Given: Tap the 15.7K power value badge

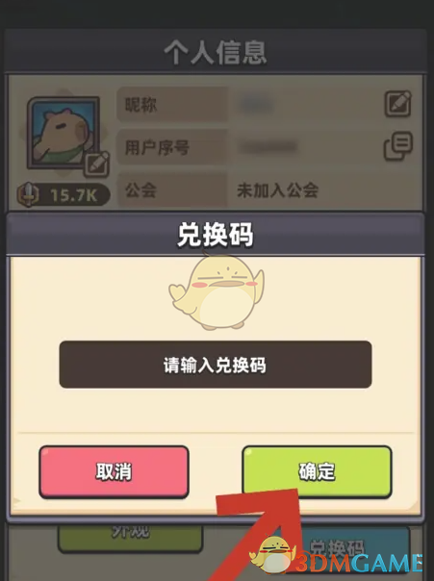Looking at the screenshot, I should point(64,195).
